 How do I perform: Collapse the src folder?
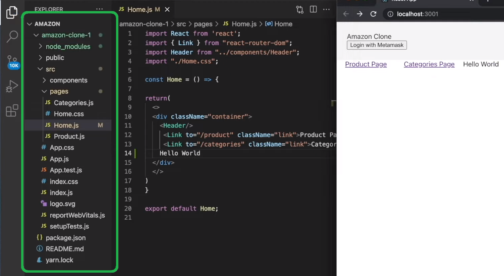(50, 69)
